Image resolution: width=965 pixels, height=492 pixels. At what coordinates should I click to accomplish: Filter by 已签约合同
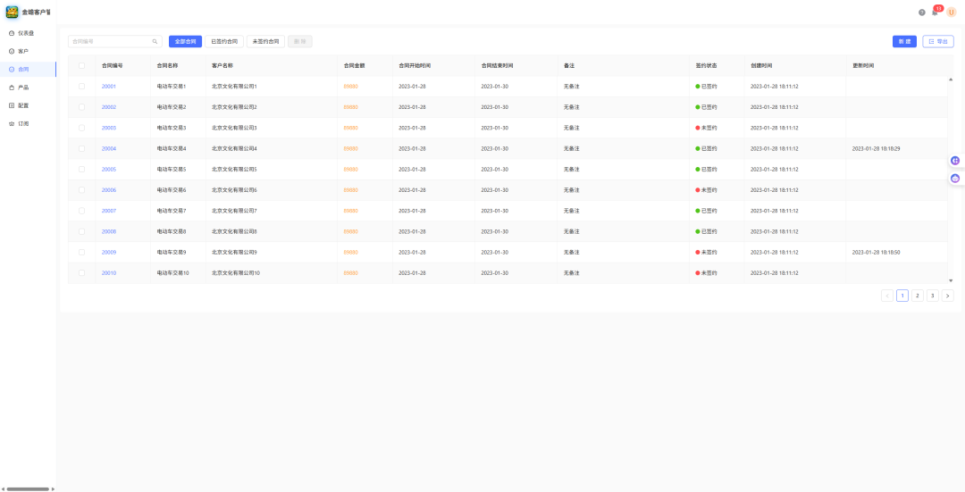tap(224, 42)
